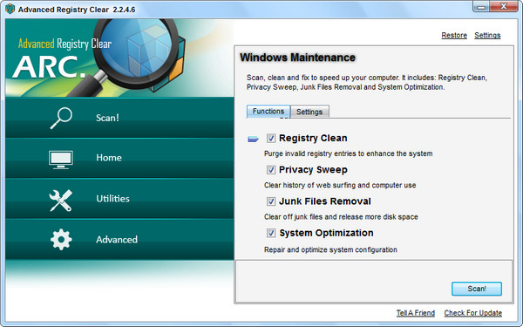Click the wrench and screwdriver Utilities icon
The image size is (523, 327).
pos(60,201)
